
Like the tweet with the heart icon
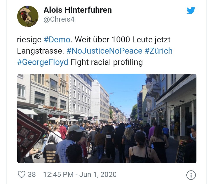(x=22, y=174)
